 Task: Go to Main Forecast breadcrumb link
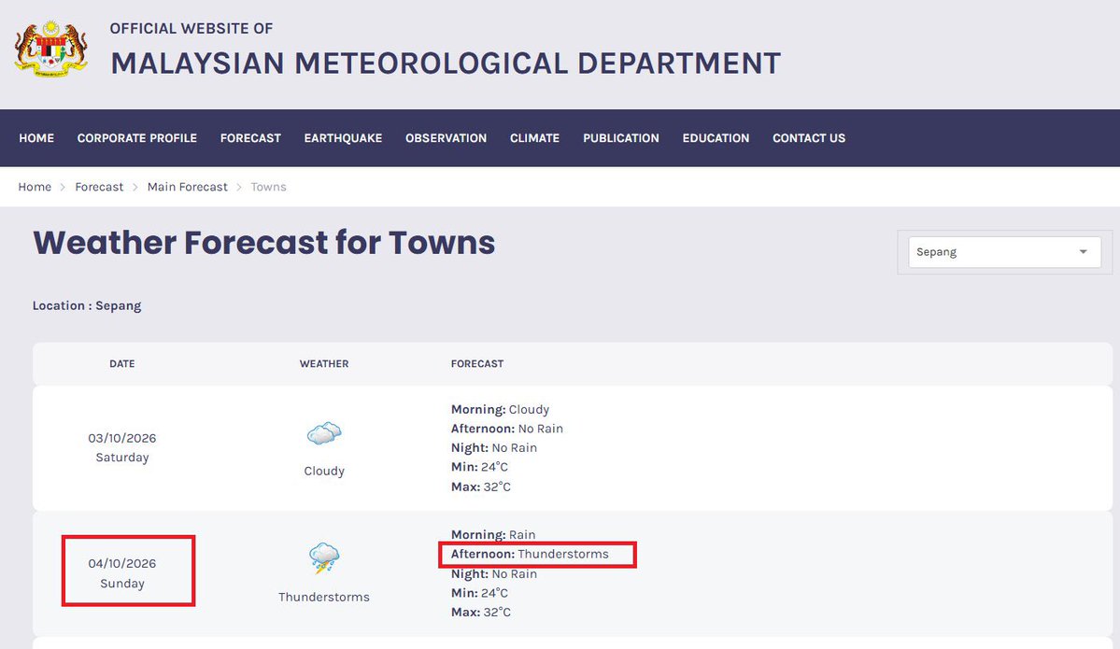tap(187, 187)
